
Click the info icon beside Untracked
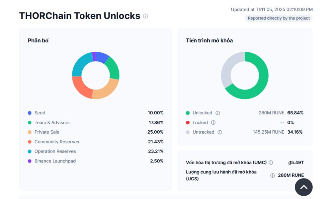click(220, 132)
